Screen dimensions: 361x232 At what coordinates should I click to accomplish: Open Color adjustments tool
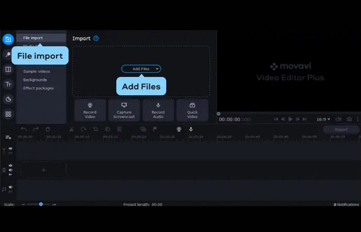point(107,129)
